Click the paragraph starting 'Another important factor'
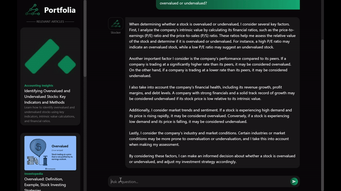Image resolution: width=341 pixels, height=191 pixels. pos(210,67)
